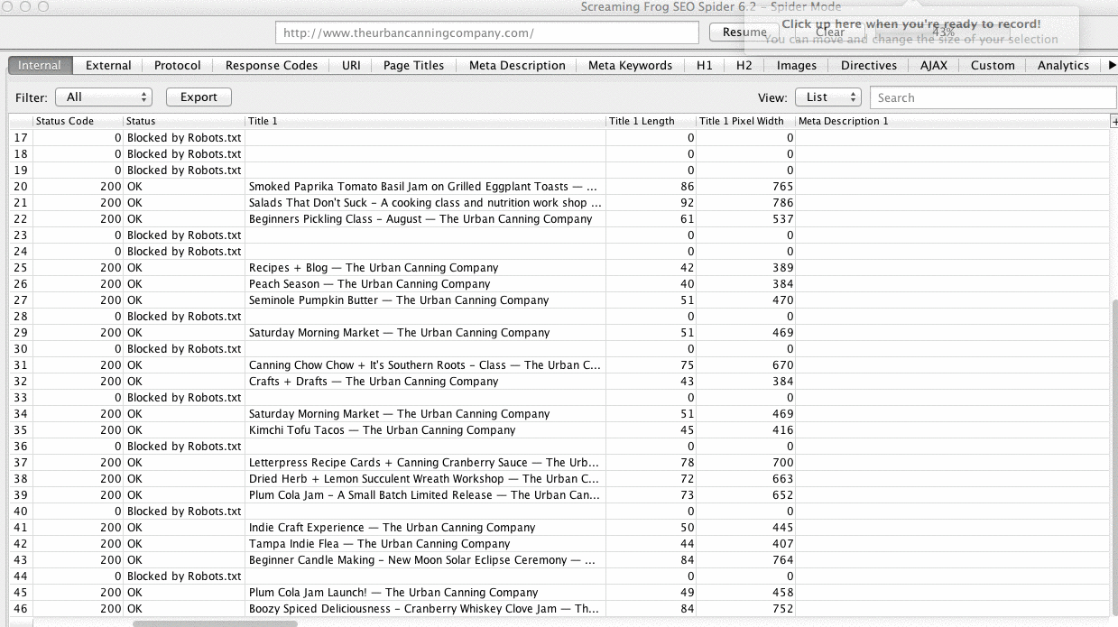Switch to the External tab
Screen dimensions: 1118x627
(108, 65)
